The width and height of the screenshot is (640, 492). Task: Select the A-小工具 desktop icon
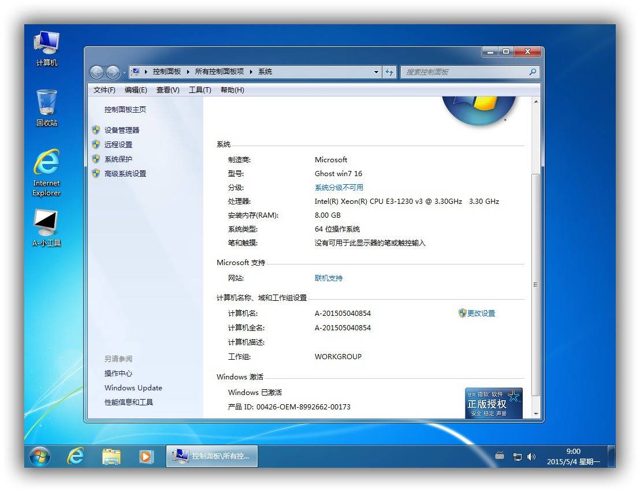coord(47,228)
